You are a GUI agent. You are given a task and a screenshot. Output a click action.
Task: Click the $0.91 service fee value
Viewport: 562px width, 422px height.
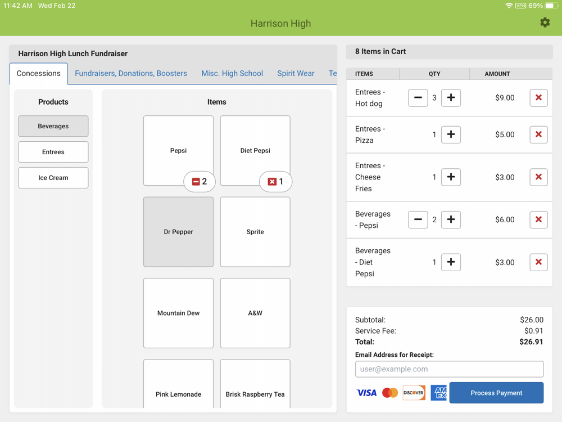pos(534,330)
